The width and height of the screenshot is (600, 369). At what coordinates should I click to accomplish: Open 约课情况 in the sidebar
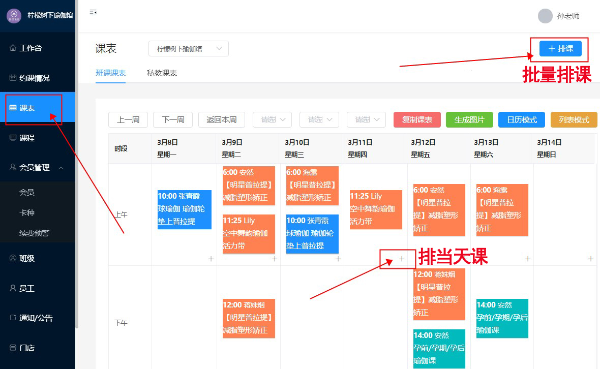tap(34, 78)
